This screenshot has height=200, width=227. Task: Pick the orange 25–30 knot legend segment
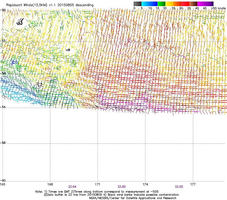click(x=177, y=4)
